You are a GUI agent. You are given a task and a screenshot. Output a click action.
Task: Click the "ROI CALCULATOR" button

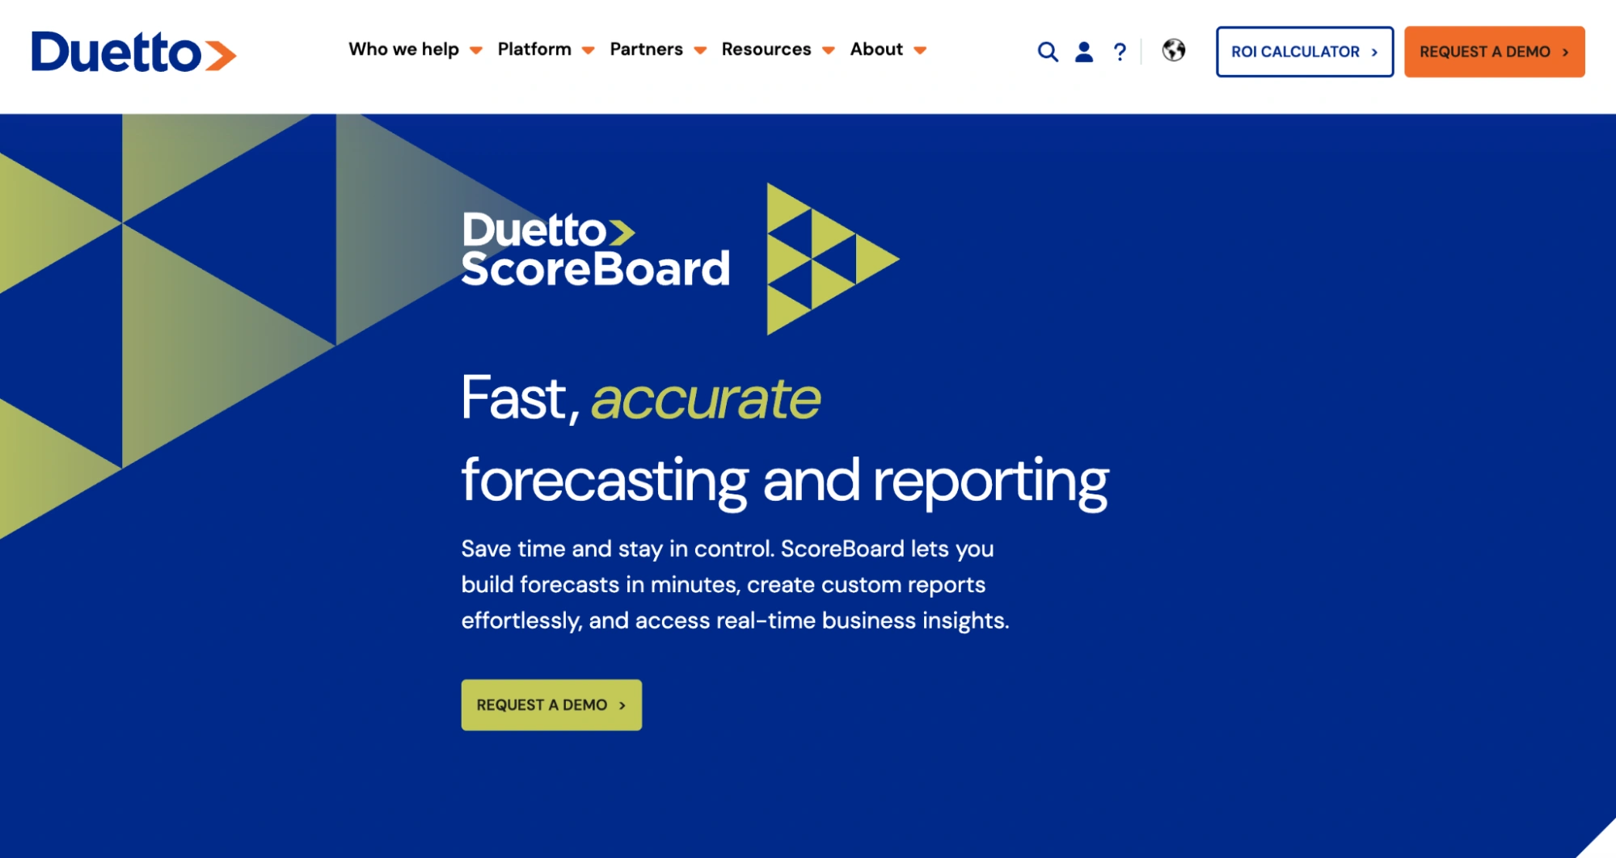(1304, 51)
